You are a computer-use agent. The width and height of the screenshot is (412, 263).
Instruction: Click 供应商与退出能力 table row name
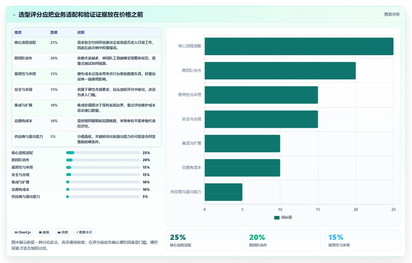click(29, 137)
